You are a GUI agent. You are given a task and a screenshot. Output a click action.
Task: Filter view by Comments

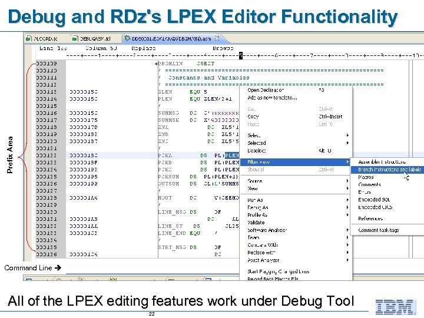click(369, 185)
